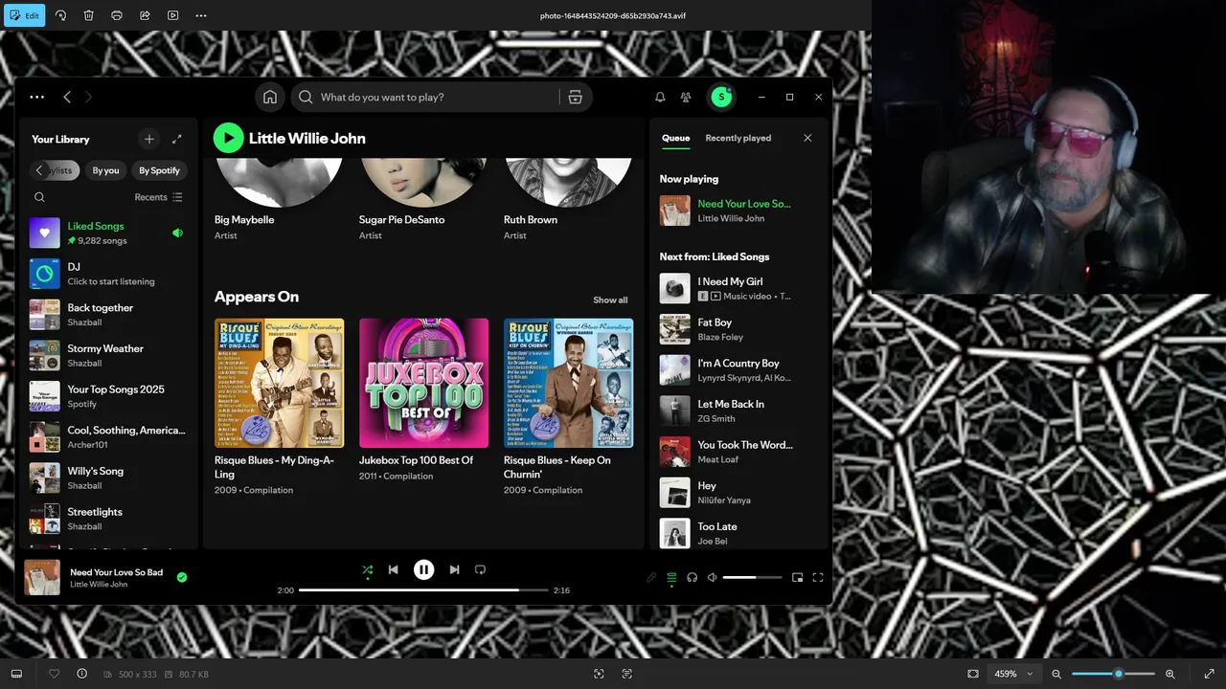Open Streetlights playlist
The image size is (1226, 689).
point(107,519)
